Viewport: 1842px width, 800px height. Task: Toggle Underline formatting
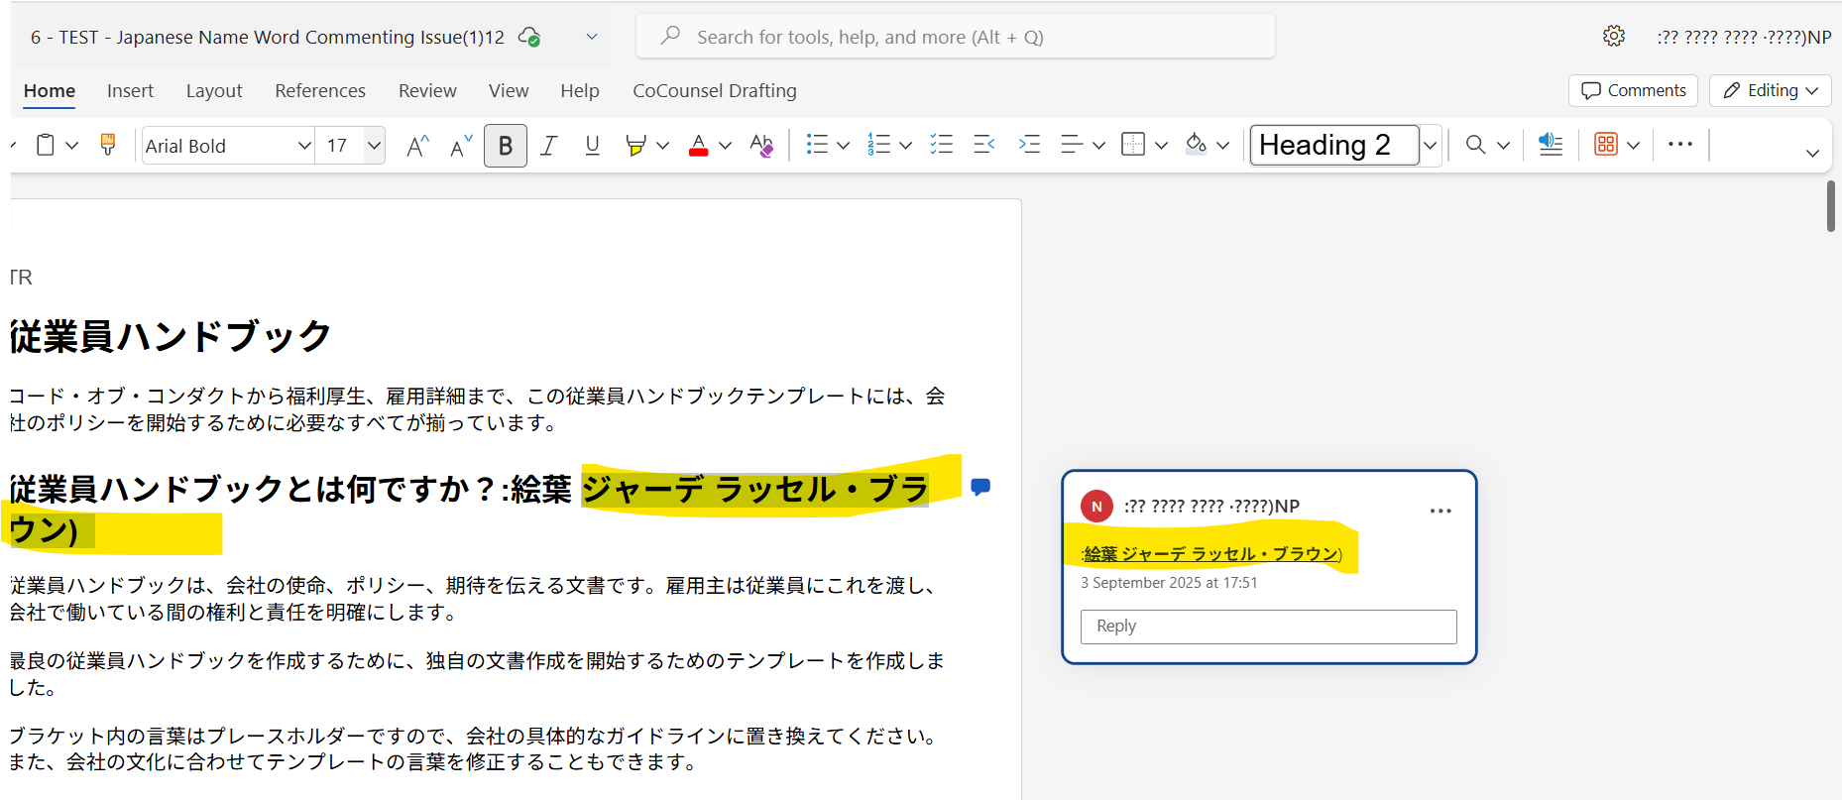[593, 146]
